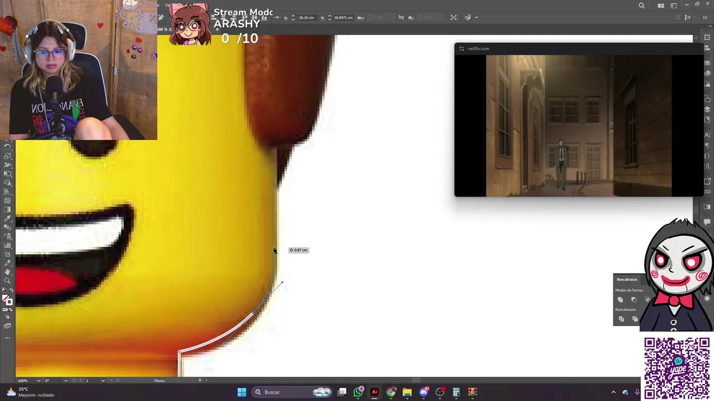Click the X position field -26.16 cm
The width and height of the screenshot is (714, 401).
306,17
